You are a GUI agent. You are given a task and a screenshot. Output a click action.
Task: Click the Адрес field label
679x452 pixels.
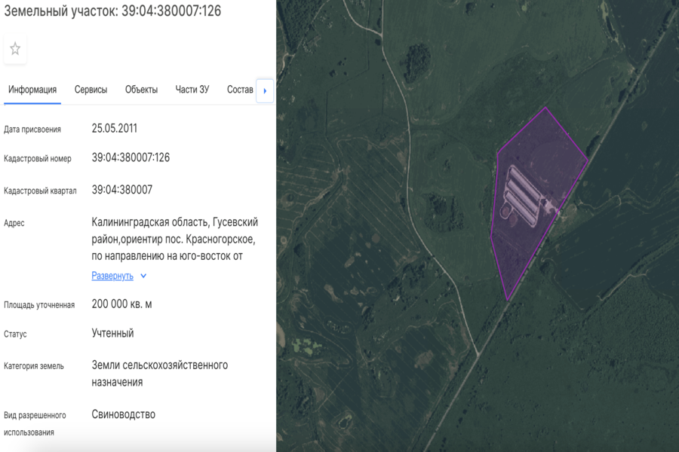[x=17, y=224]
